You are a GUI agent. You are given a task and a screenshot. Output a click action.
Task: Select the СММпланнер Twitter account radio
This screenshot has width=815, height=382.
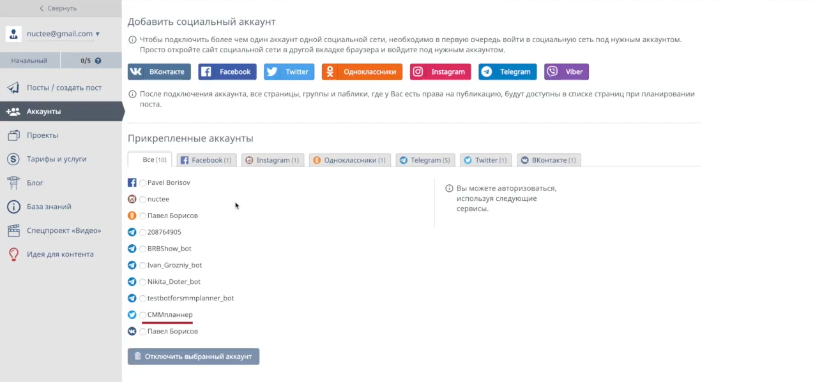tap(142, 315)
